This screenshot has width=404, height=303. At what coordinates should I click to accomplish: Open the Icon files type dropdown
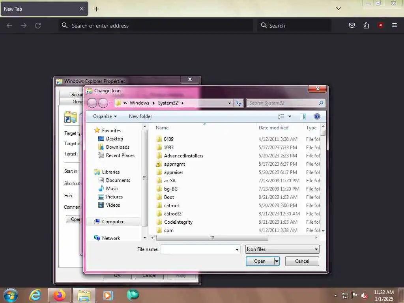click(x=282, y=249)
